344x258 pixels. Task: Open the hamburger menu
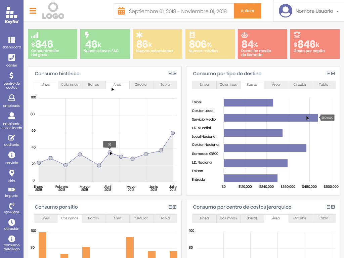coord(33,11)
